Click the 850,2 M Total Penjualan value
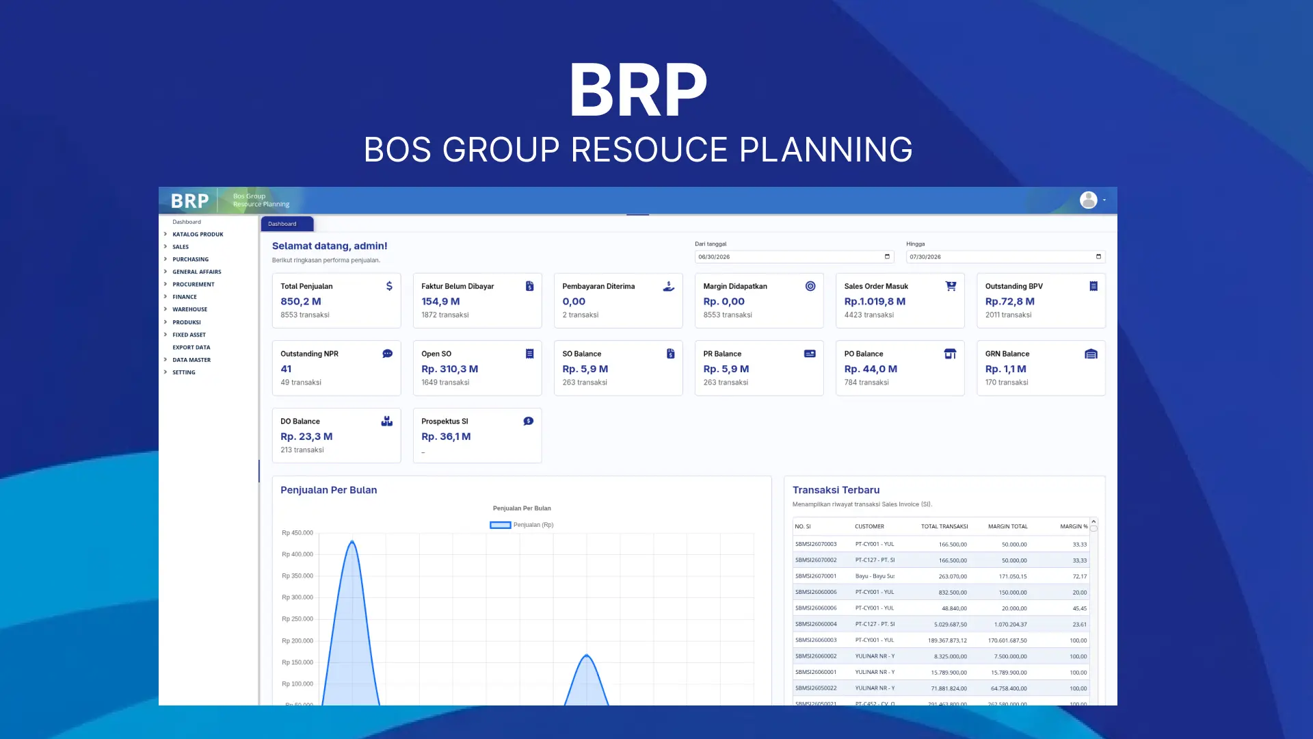This screenshot has width=1313, height=739. pyautogui.click(x=301, y=301)
